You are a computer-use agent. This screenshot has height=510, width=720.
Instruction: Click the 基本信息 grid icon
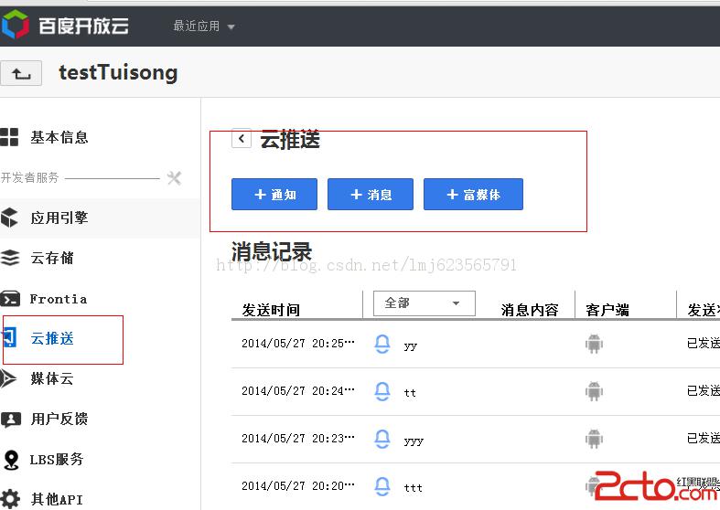pos(9,137)
